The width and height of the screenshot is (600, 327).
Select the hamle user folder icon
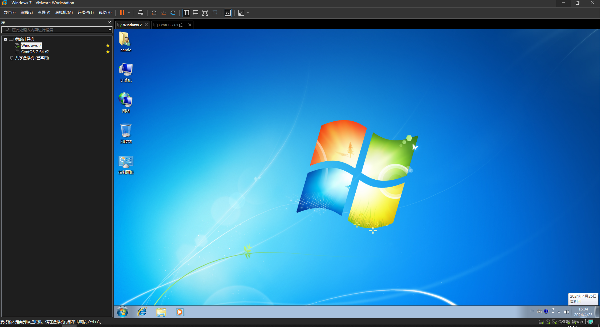126,41
